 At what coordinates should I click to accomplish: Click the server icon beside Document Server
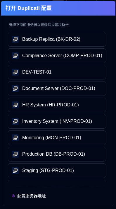coord(15,88)
